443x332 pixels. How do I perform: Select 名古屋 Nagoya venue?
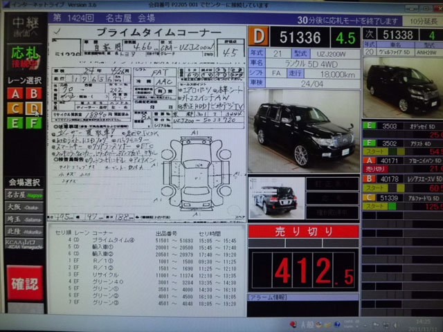coord(24,195)
